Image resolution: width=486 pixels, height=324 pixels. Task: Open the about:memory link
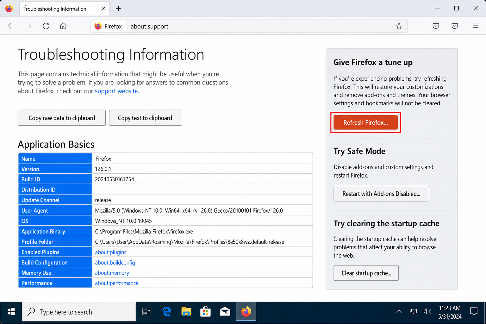(x=112, y=273)
